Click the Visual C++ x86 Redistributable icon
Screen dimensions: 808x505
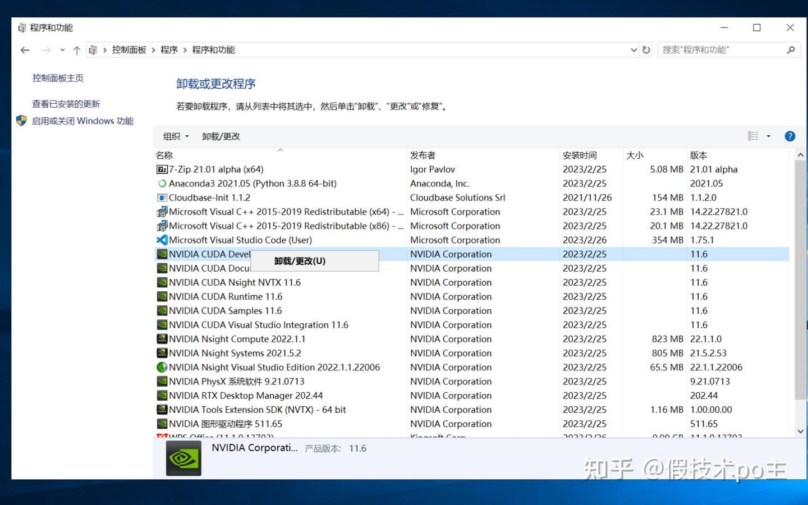[162, 226]
